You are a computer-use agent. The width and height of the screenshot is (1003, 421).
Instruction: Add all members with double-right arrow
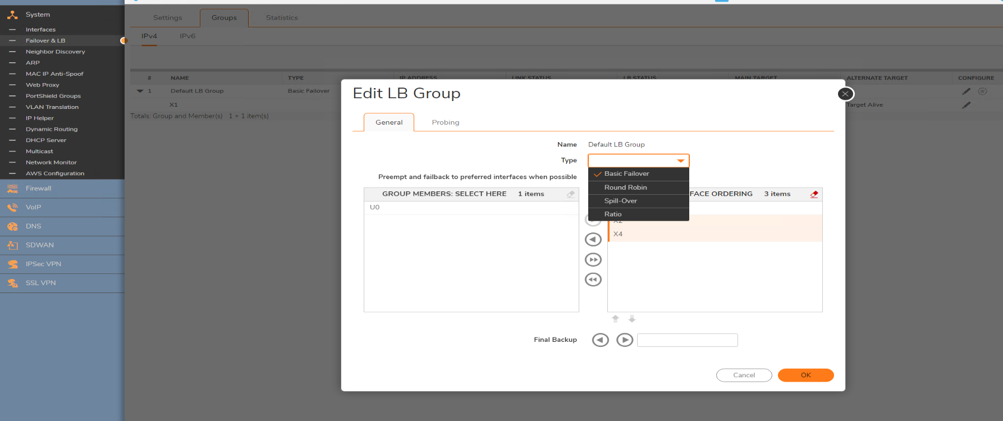pos(593,260)
